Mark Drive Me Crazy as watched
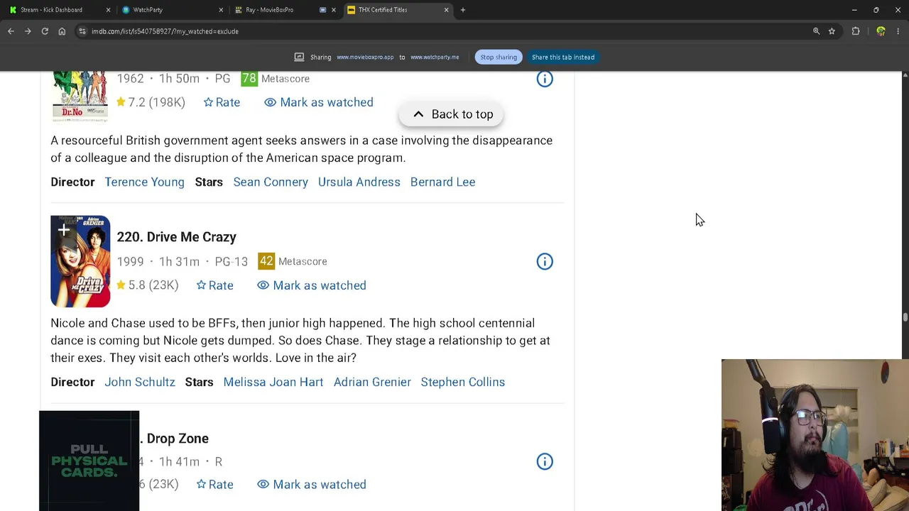This screenshot has width=909, height=511. tap(312, 285)
